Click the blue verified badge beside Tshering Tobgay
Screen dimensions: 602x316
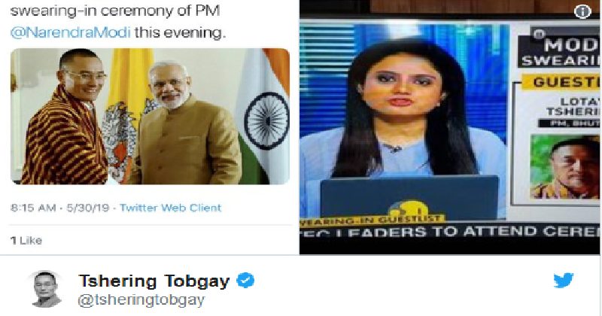[x=245, y=281]
